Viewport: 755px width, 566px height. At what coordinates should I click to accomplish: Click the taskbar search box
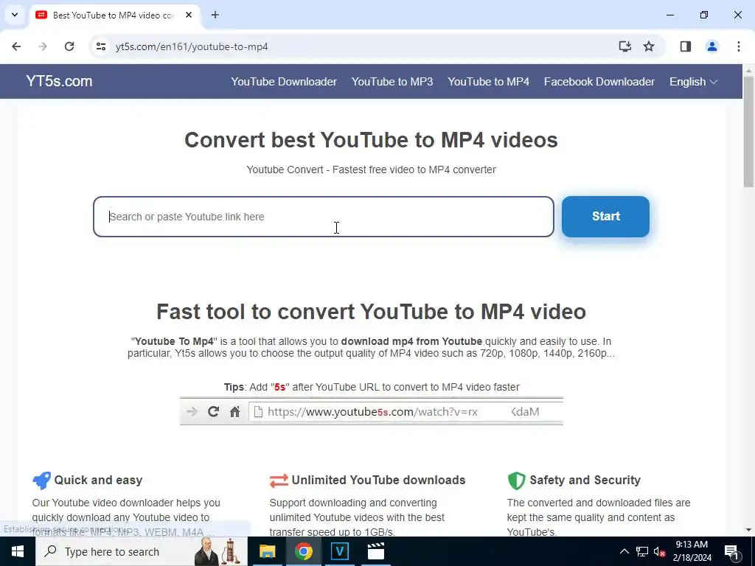[x=141, y=551]
